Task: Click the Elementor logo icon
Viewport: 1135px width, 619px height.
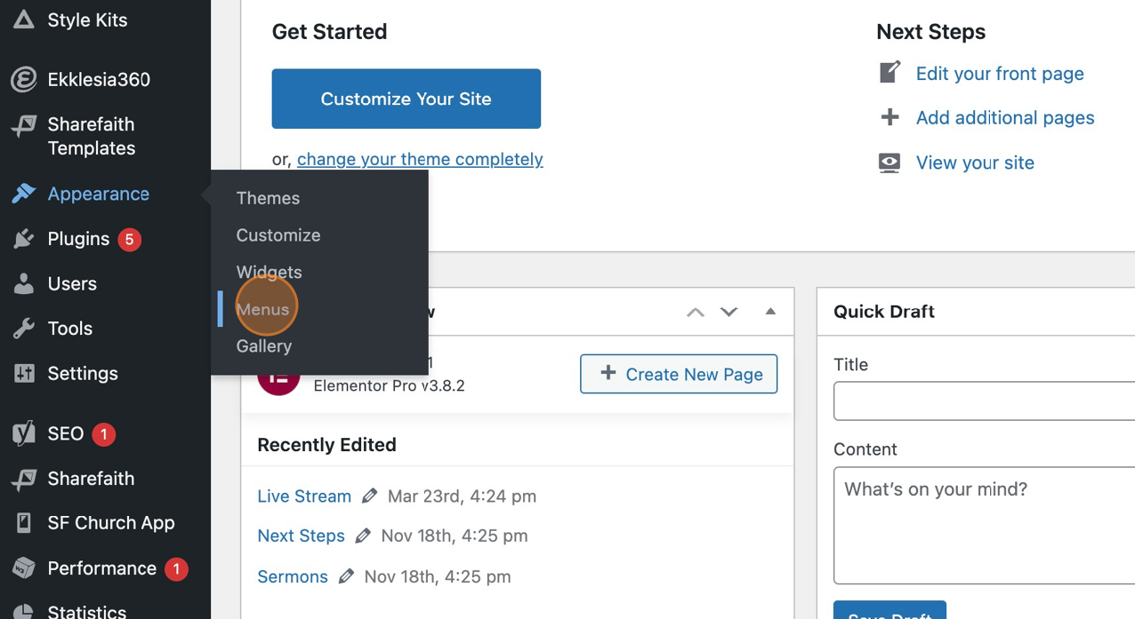Action: [278, 378]
